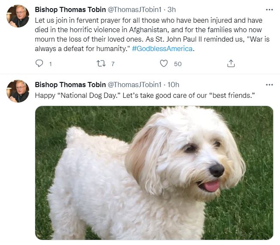
Task: Share the Afghanistan prayer tweet
Action: [231, 64]
